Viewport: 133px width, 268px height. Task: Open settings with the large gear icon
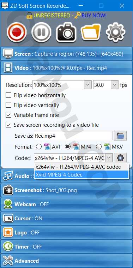pos(116,32)
